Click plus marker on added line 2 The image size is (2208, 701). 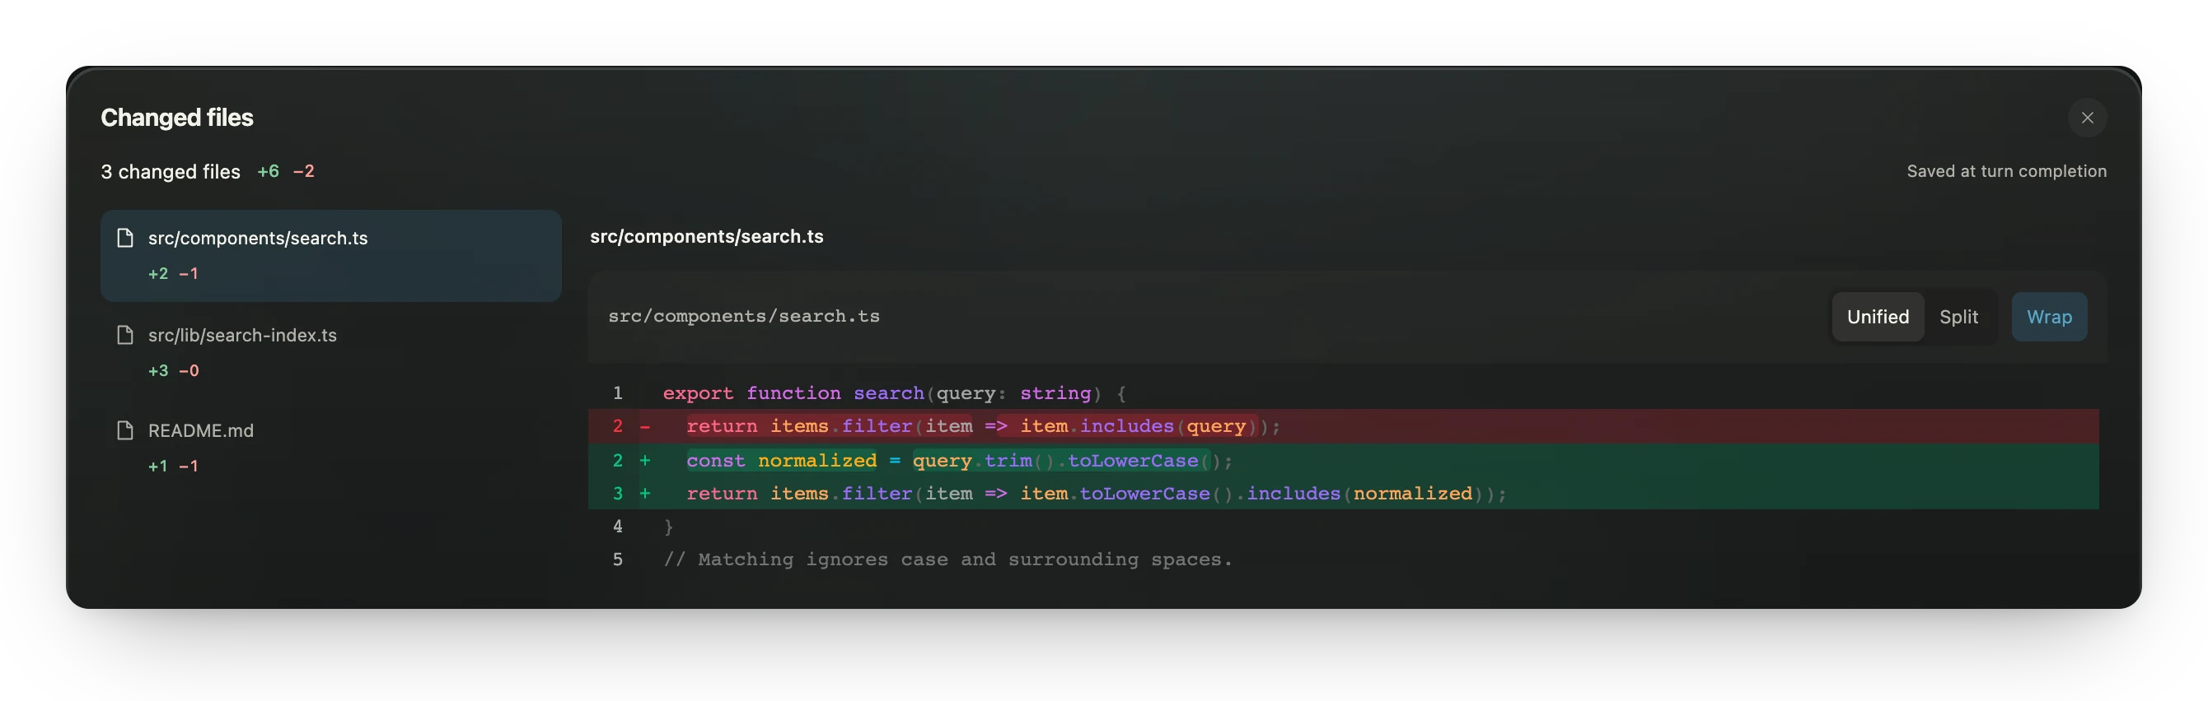(645, 461)
